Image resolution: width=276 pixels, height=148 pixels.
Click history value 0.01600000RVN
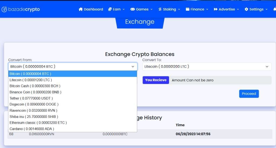42,134
